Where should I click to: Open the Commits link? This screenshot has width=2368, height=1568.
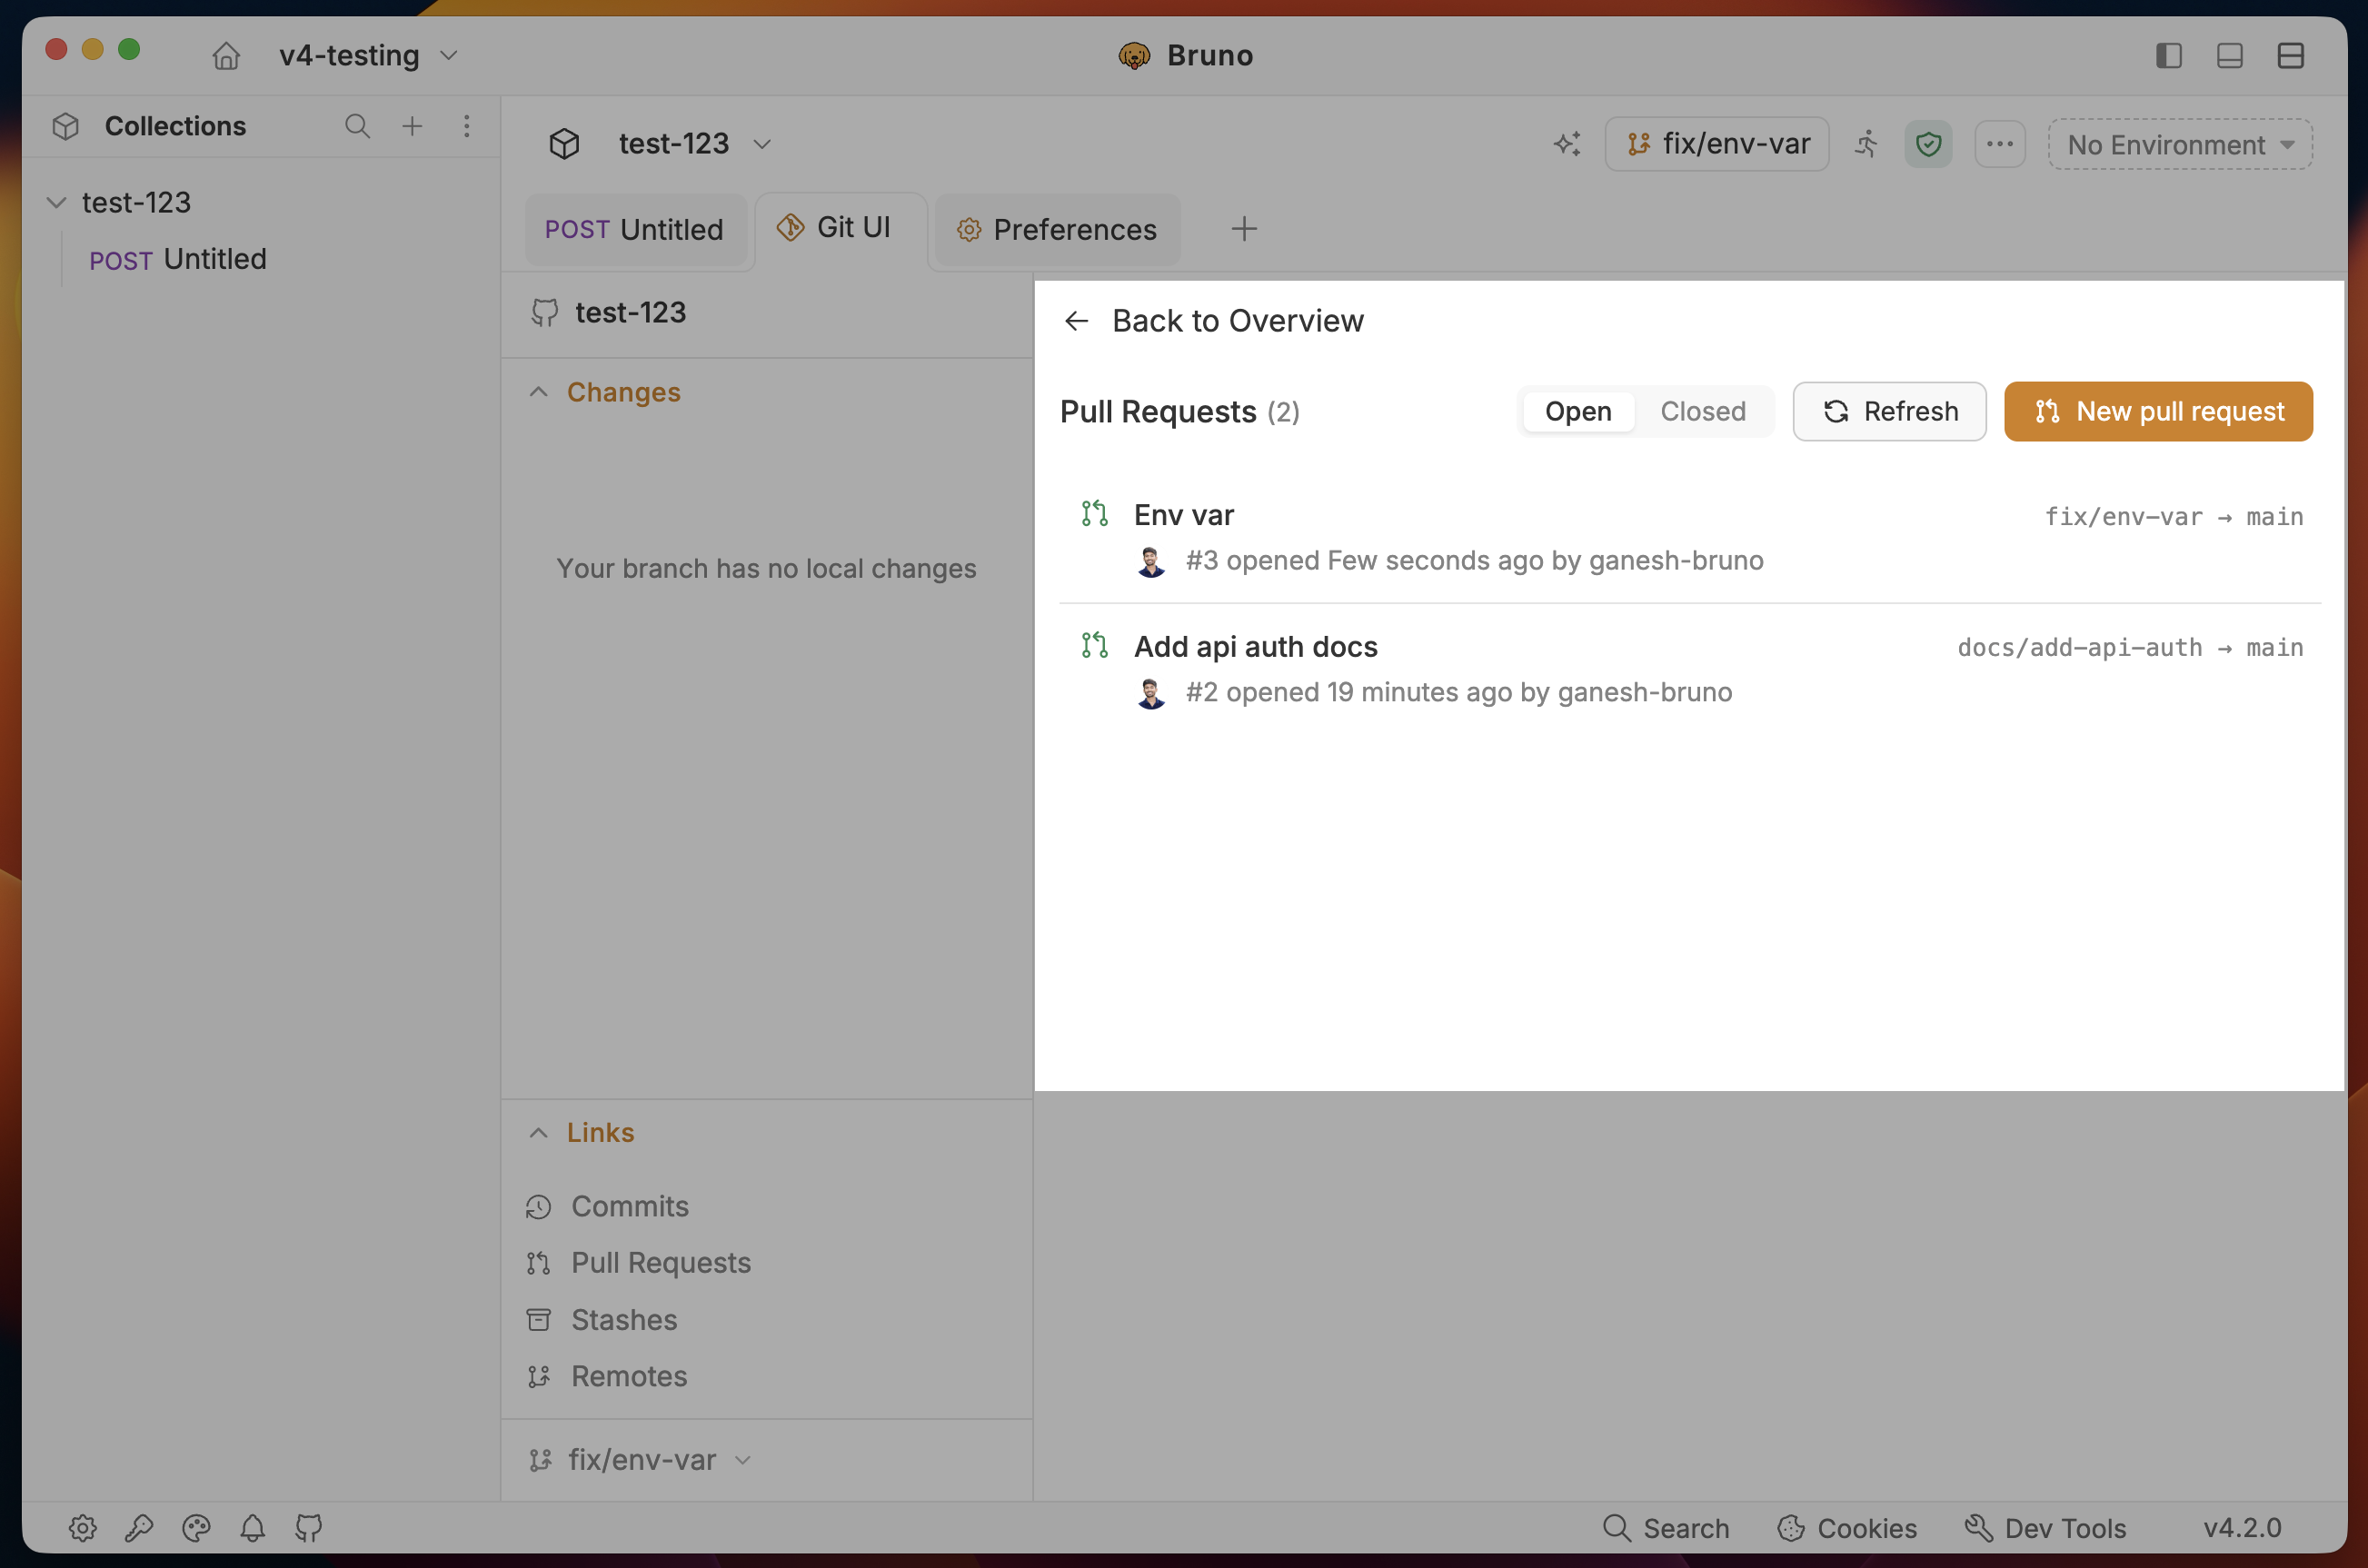(608, 1206)
